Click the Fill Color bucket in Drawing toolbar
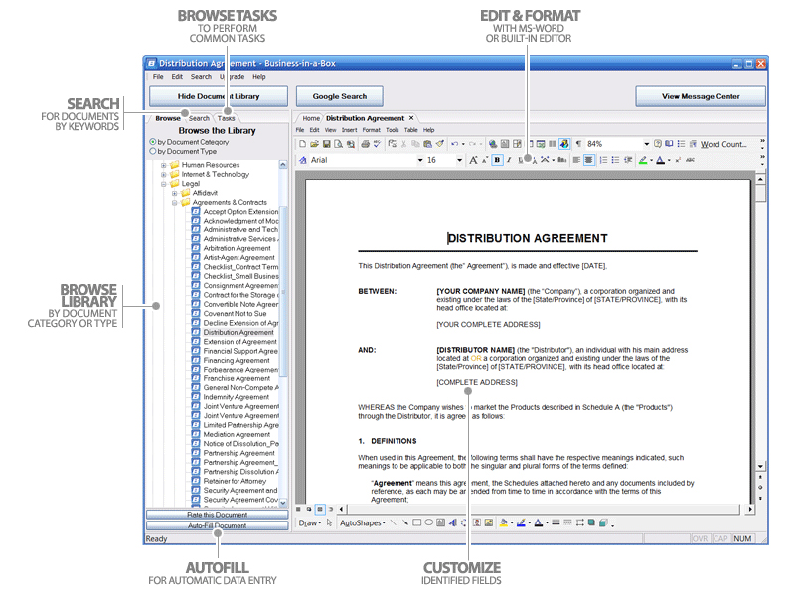 pos(504,523)
